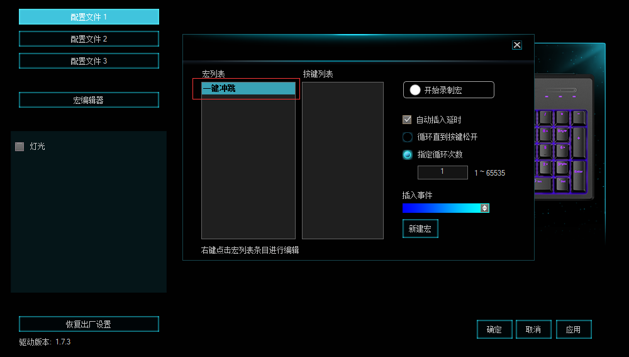The width and height of the screenshot is (629, 357).
Task: Click the 应用 apply button
Action: pyautogui.click(x=573, y=329)
